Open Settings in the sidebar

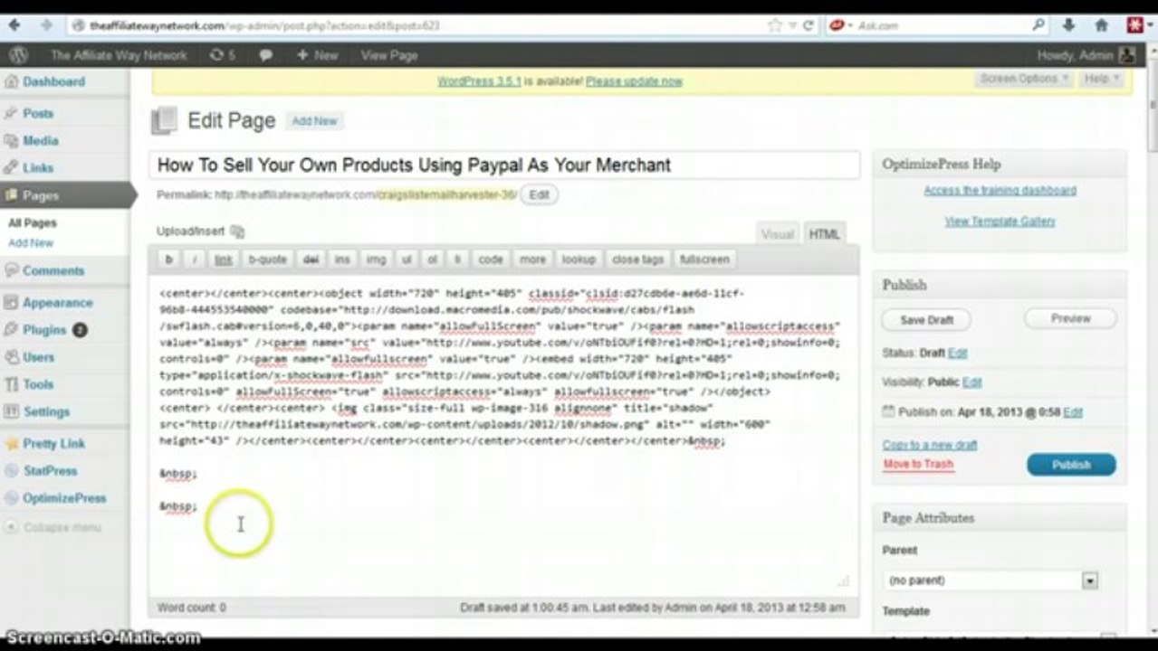47,411
